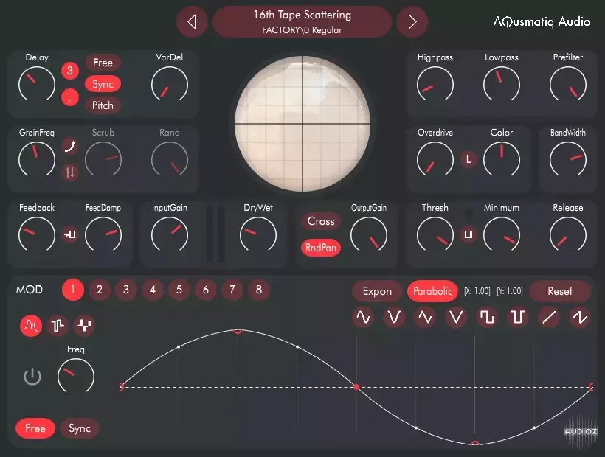Select MOD slot 8
This screenshot has width=605, height=457.
pyautogui.click(x=259, y=290)
